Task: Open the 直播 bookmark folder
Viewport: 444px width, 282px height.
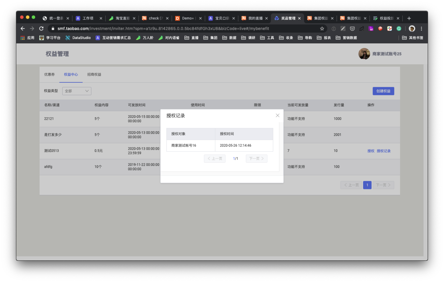Action: 192,38
